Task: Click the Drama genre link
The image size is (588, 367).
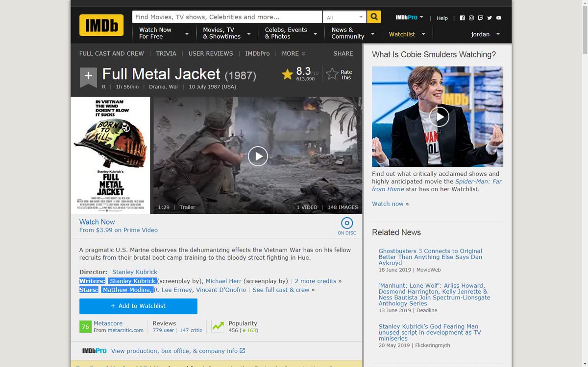Action: 157,87
